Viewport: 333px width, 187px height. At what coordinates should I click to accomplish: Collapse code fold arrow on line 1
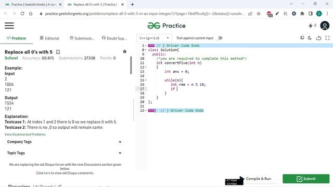pyautogui.click(x=146, y=46)
